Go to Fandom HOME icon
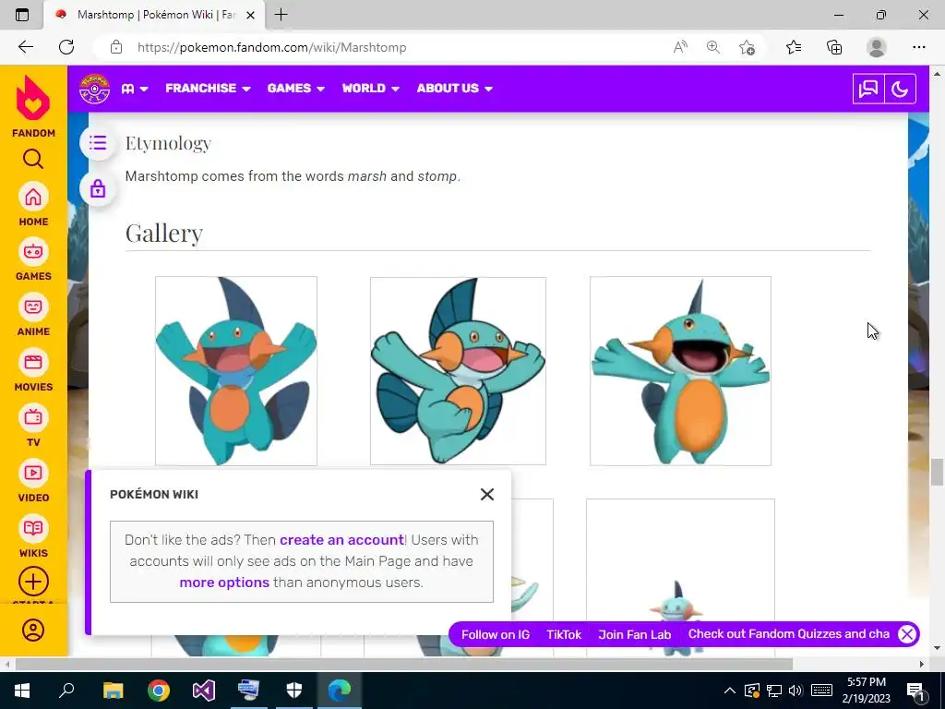Image resolution: width=945 pixels, height=709 pixels. click(x=33, y=205)
